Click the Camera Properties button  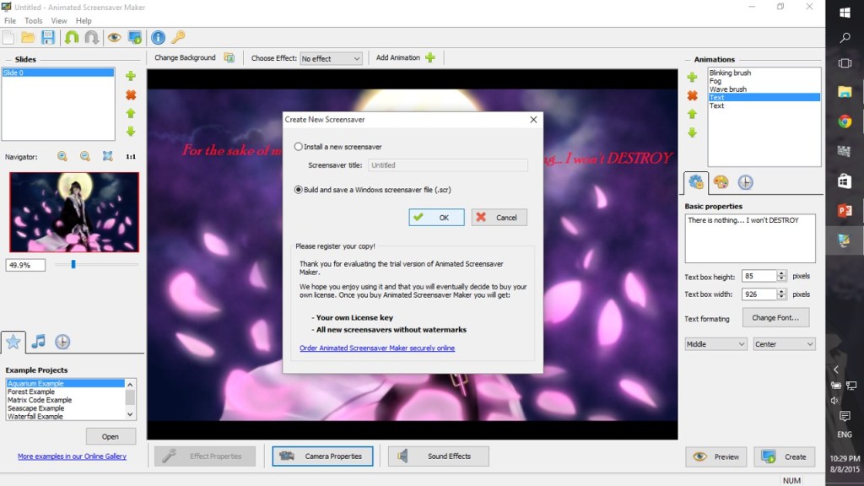point(322,456)
